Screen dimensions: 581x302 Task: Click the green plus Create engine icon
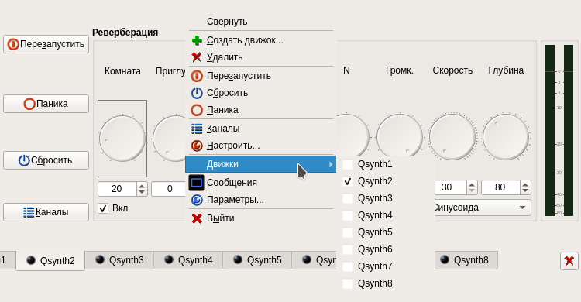pyautogui.click(x=197, y=40)
